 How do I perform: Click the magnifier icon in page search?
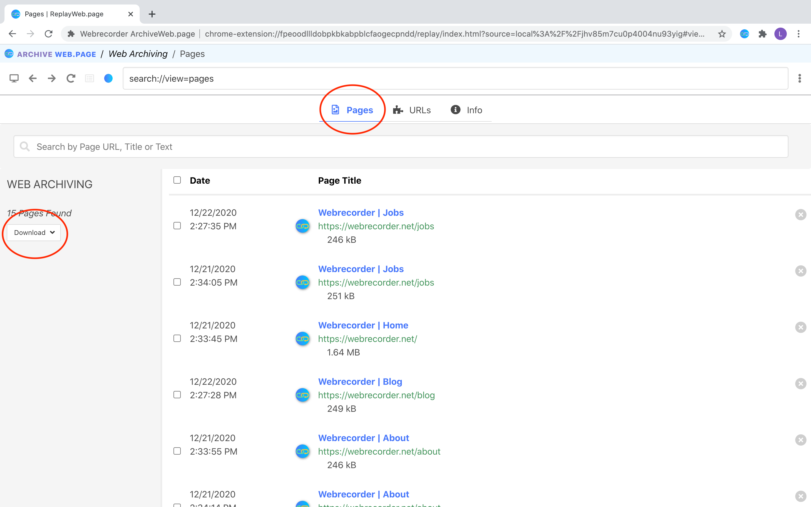(x=24, y=146)
